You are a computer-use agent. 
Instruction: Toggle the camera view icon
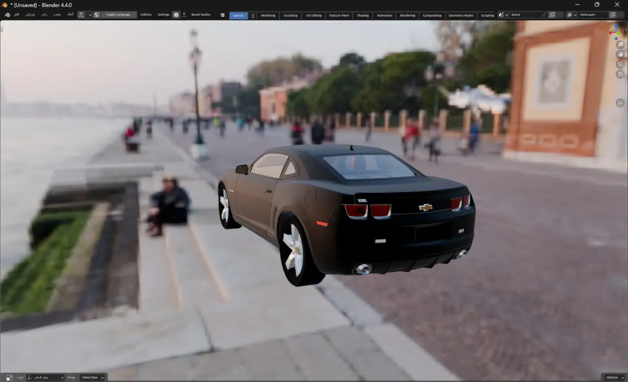621,64
